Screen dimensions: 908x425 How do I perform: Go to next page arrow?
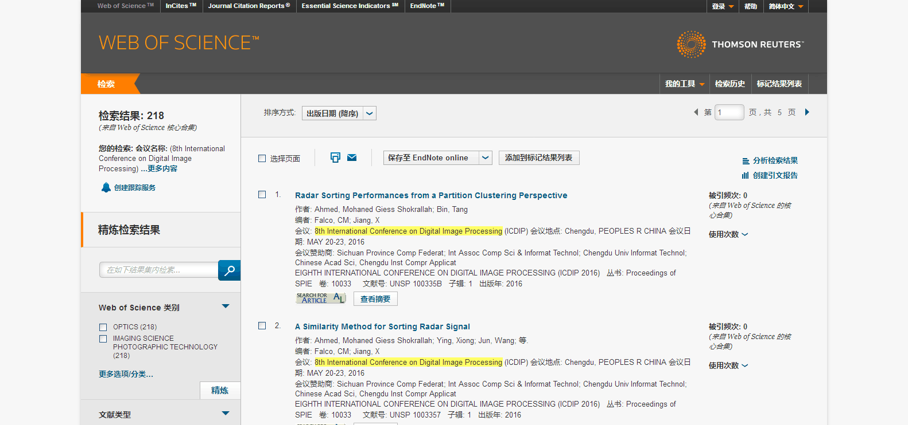pos(807,112)
